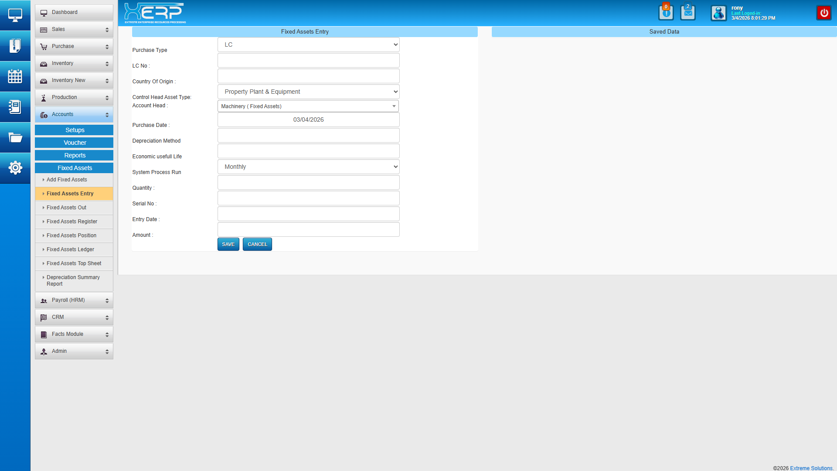The image size is (837, 471).
Task: Open the alert notifications icon
Action: (666, 13)
